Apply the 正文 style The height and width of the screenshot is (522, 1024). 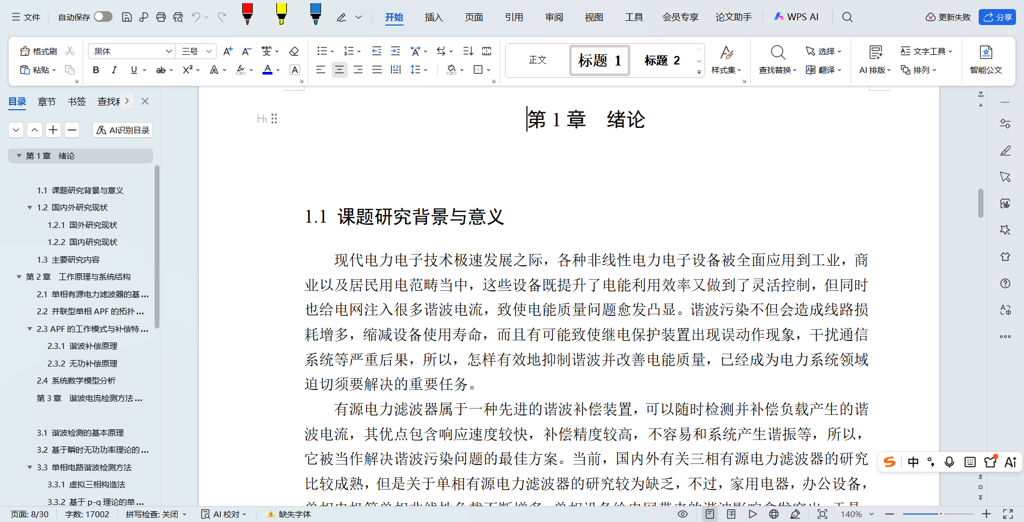tap(538, 60)
